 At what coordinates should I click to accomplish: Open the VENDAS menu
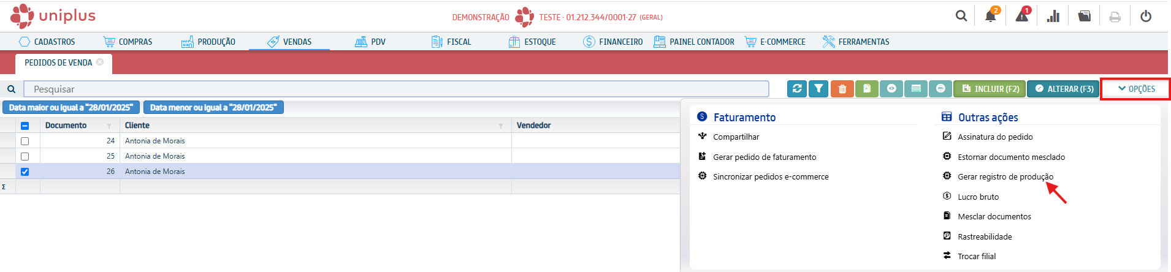pos(290,42)
